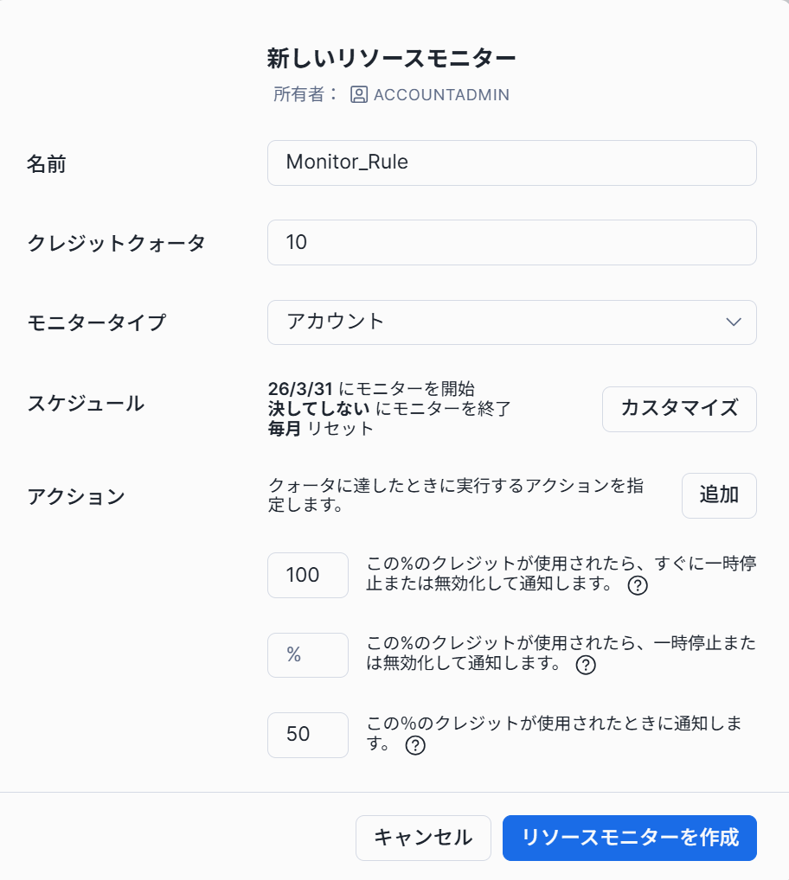Click the 名前 field label
789x880 pixels.
(x=47, y=163)
